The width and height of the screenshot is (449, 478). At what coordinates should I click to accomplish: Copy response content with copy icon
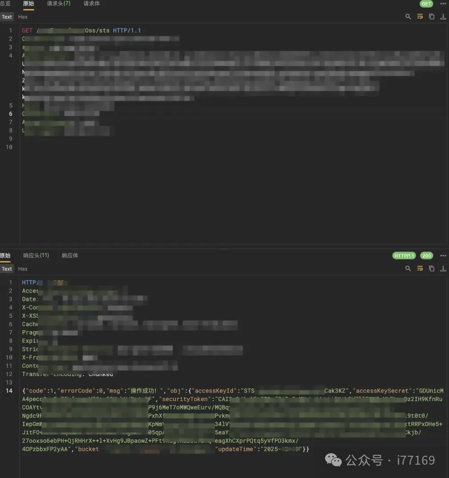(x=432, y=268)
